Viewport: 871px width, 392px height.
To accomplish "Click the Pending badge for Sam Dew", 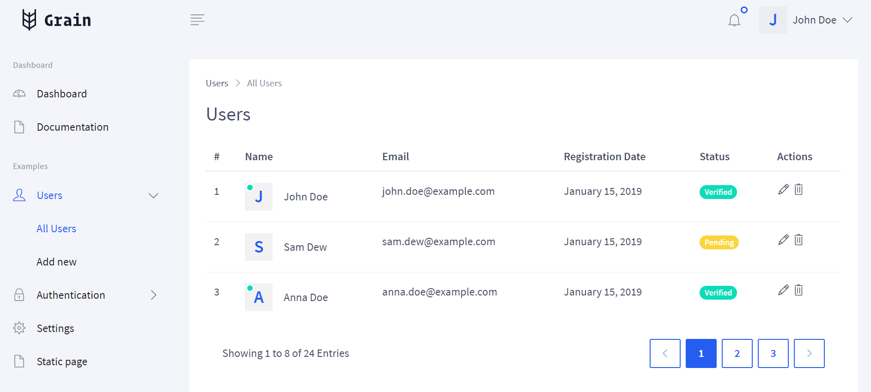I will tap(719, 242).
